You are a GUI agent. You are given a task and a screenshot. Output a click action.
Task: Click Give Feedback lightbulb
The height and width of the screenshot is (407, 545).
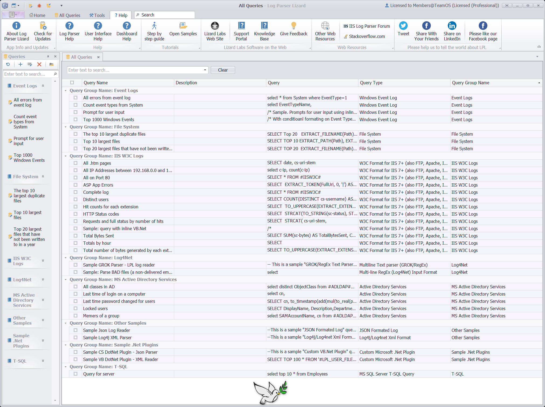tap(294, 26)
